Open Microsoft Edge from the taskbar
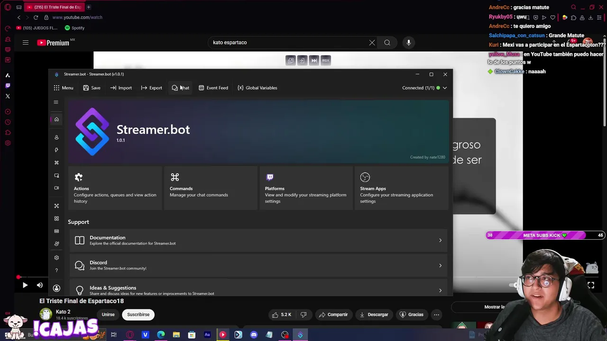The width and height of the screenshot is (607, 341). [161, 335]
